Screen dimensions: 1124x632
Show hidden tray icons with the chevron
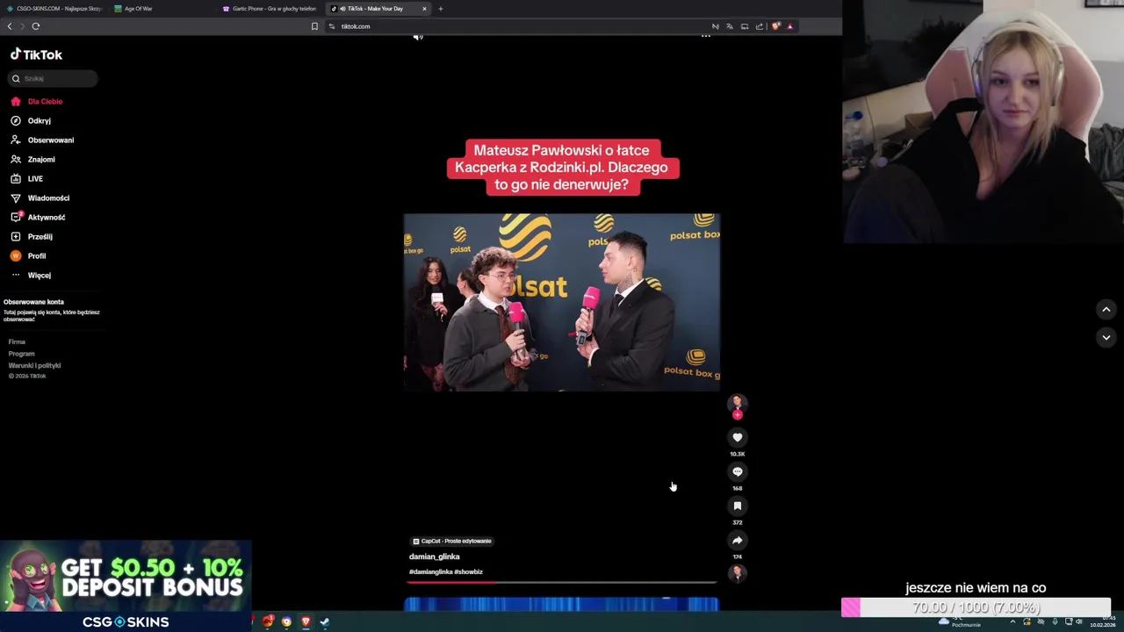tap(1012, 621)
